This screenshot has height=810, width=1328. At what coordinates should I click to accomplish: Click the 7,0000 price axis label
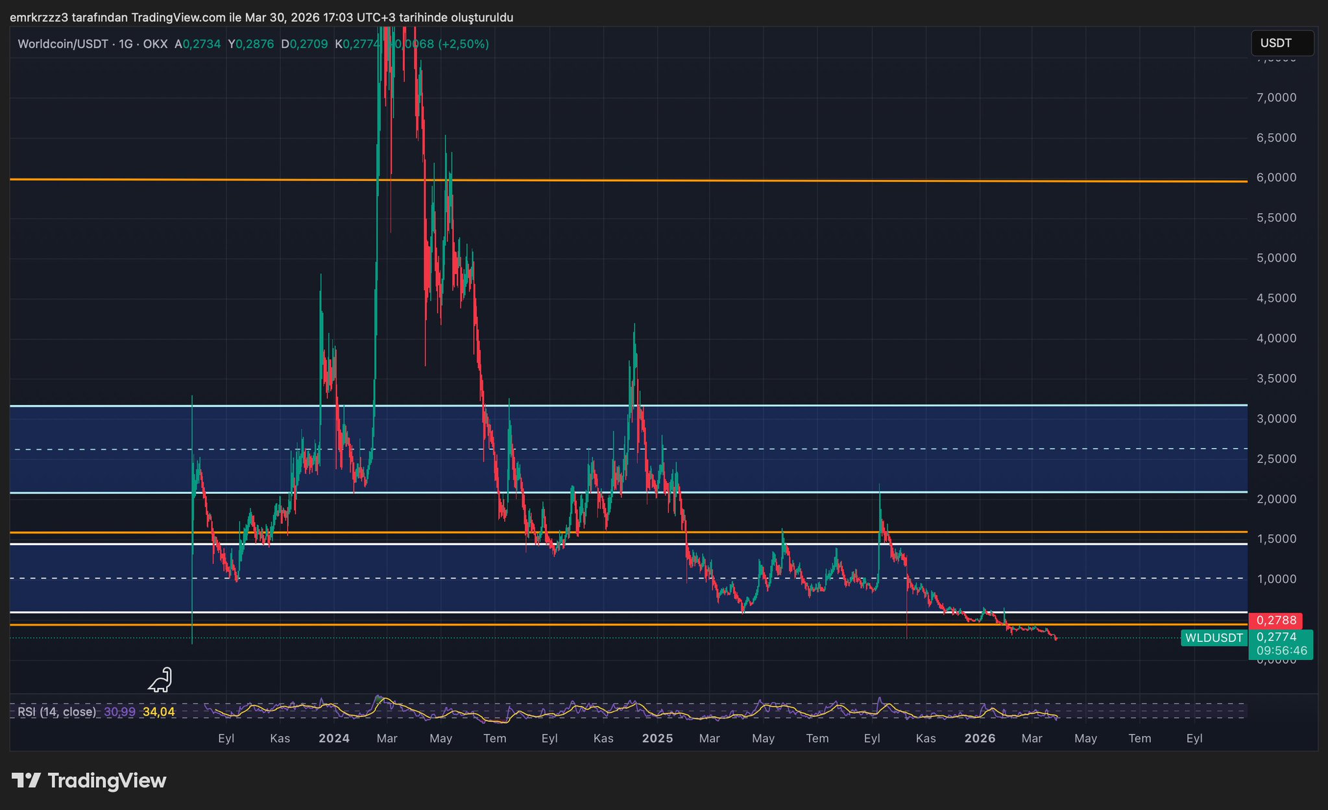1276,98
